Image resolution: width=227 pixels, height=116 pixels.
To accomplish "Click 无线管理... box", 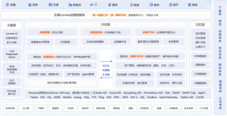I will click(x=66, y=42).
